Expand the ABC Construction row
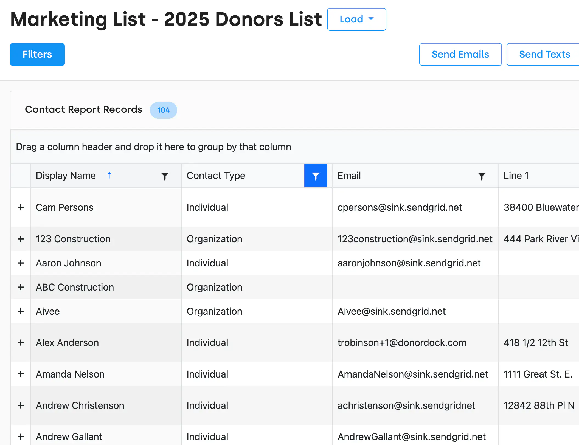The image size is (579, 445). click(x=21, y=287)
